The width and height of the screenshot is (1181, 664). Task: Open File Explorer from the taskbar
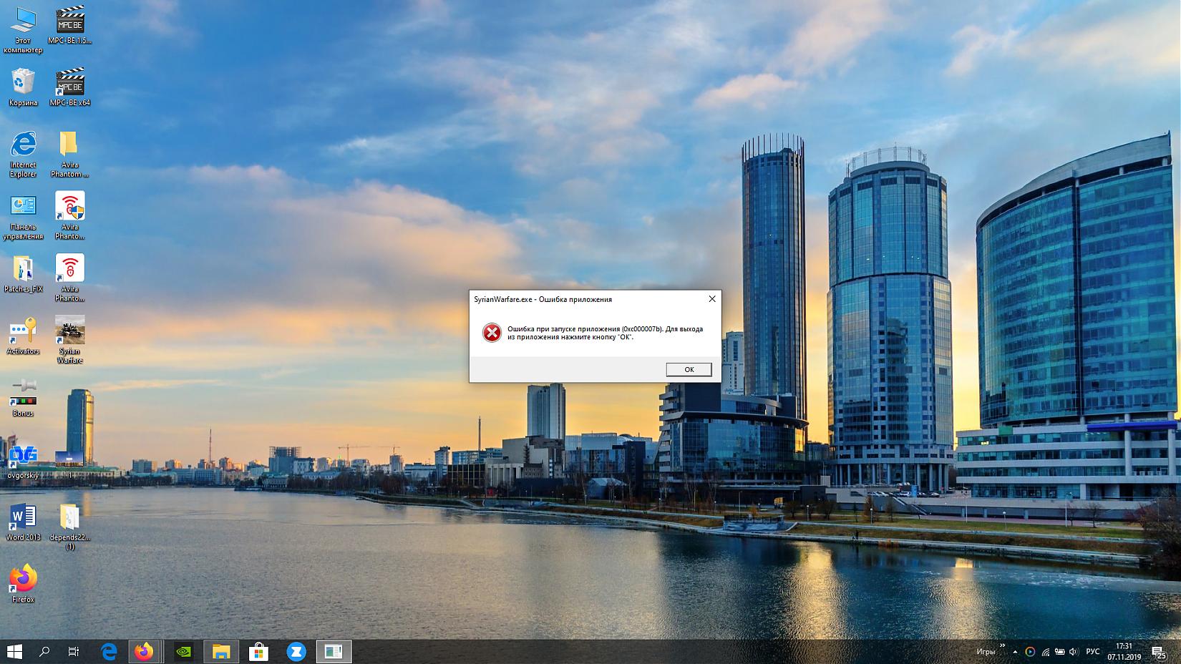221,652
